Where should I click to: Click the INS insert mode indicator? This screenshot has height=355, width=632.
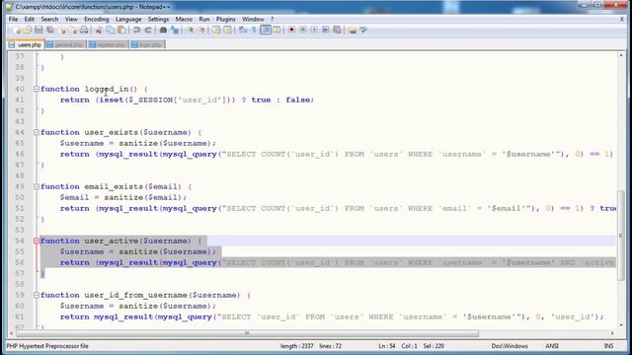point(608,346)
